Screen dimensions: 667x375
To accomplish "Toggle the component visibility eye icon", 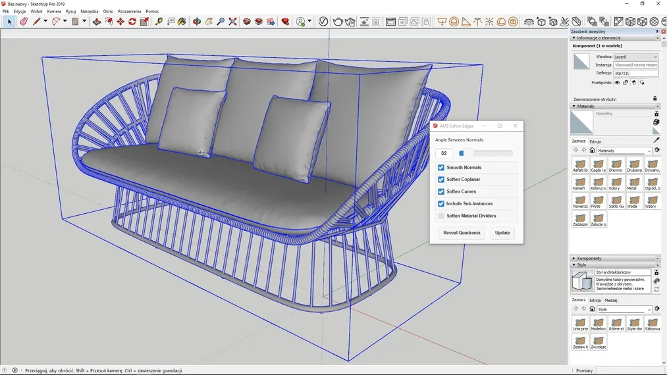I will pyautogui.click(x=617, y=83).
